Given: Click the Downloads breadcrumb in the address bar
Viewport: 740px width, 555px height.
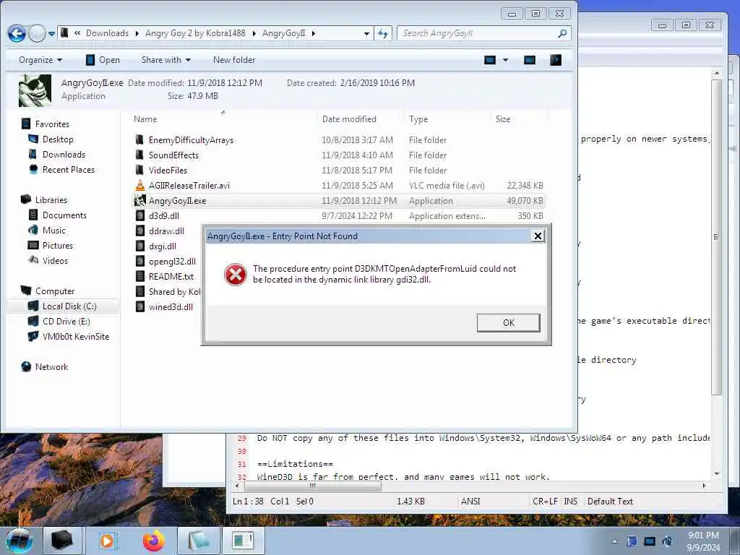Looking at the screenshot, I should [107, 33].
